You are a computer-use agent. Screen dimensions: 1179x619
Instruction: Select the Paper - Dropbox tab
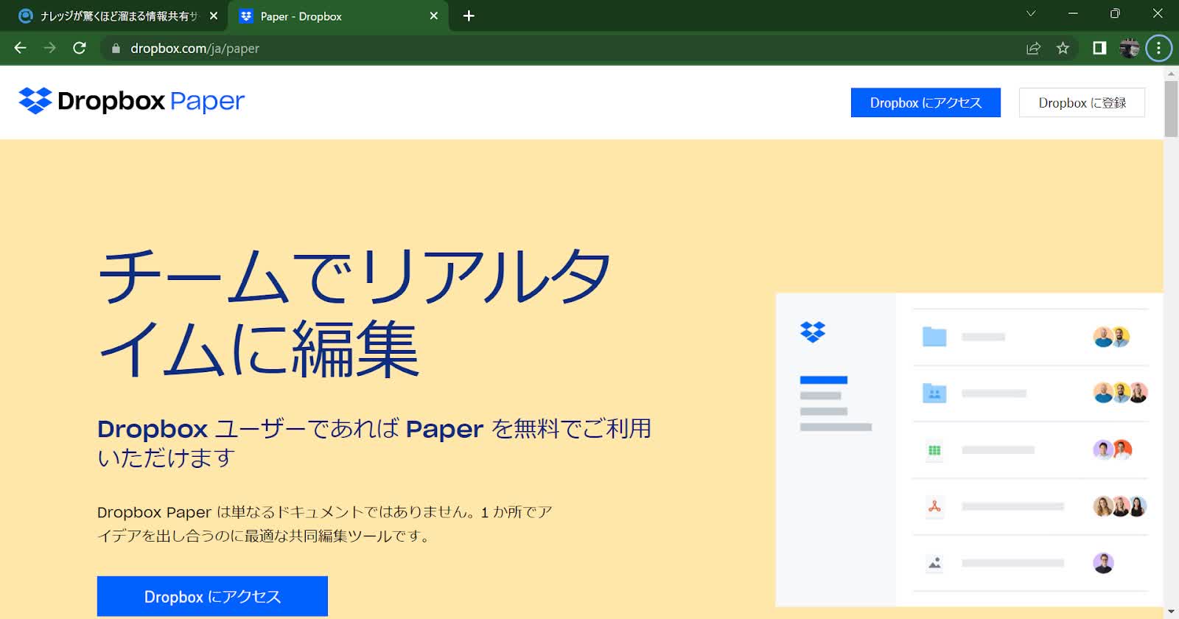click(339, 15)
